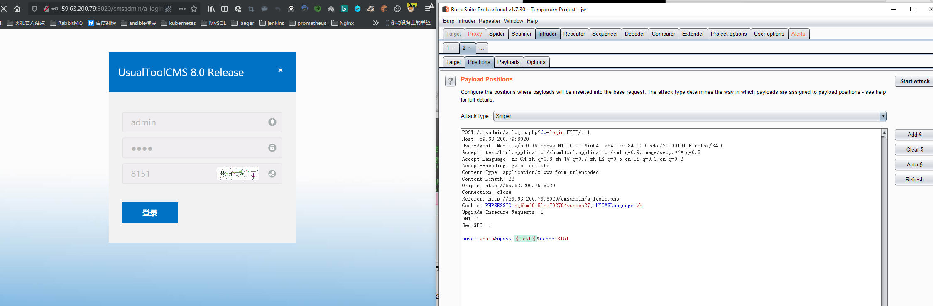Expand the Attack type Sniper dropdown
Viewport: 933px width, 306px height.
coord(883,116)
